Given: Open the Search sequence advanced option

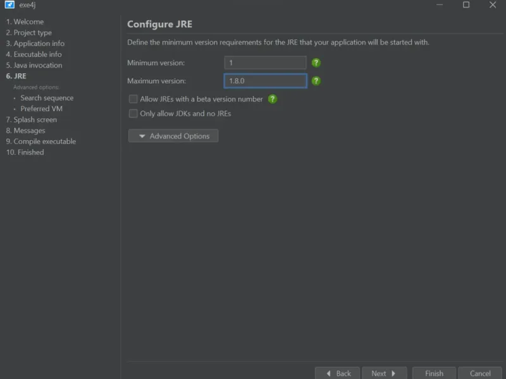Looking at the screenshot, I should tap(47, 98).
